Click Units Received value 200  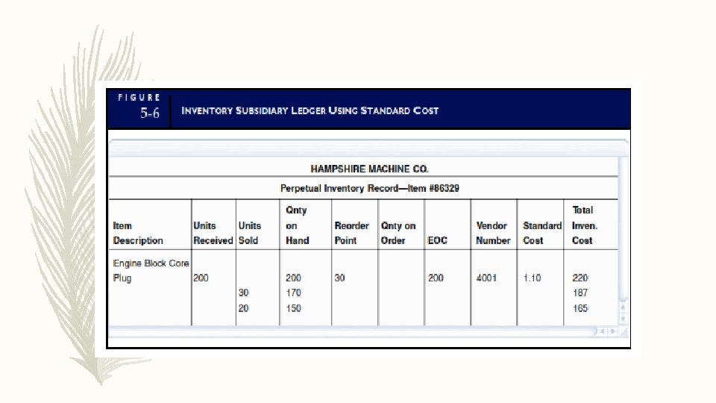201,278
